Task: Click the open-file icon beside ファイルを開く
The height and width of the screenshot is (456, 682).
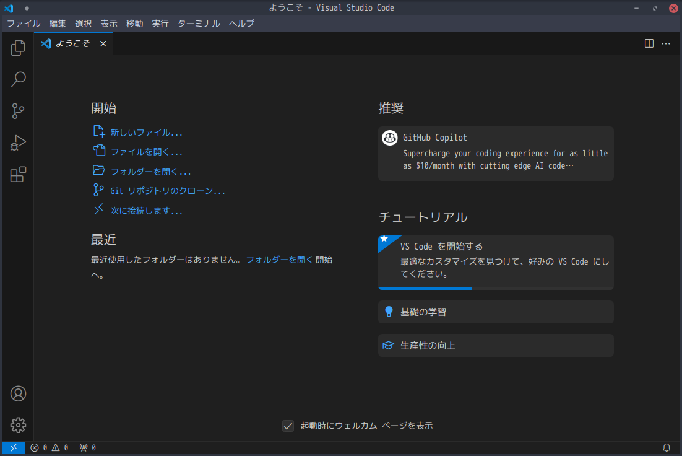Action: (99, 151)
